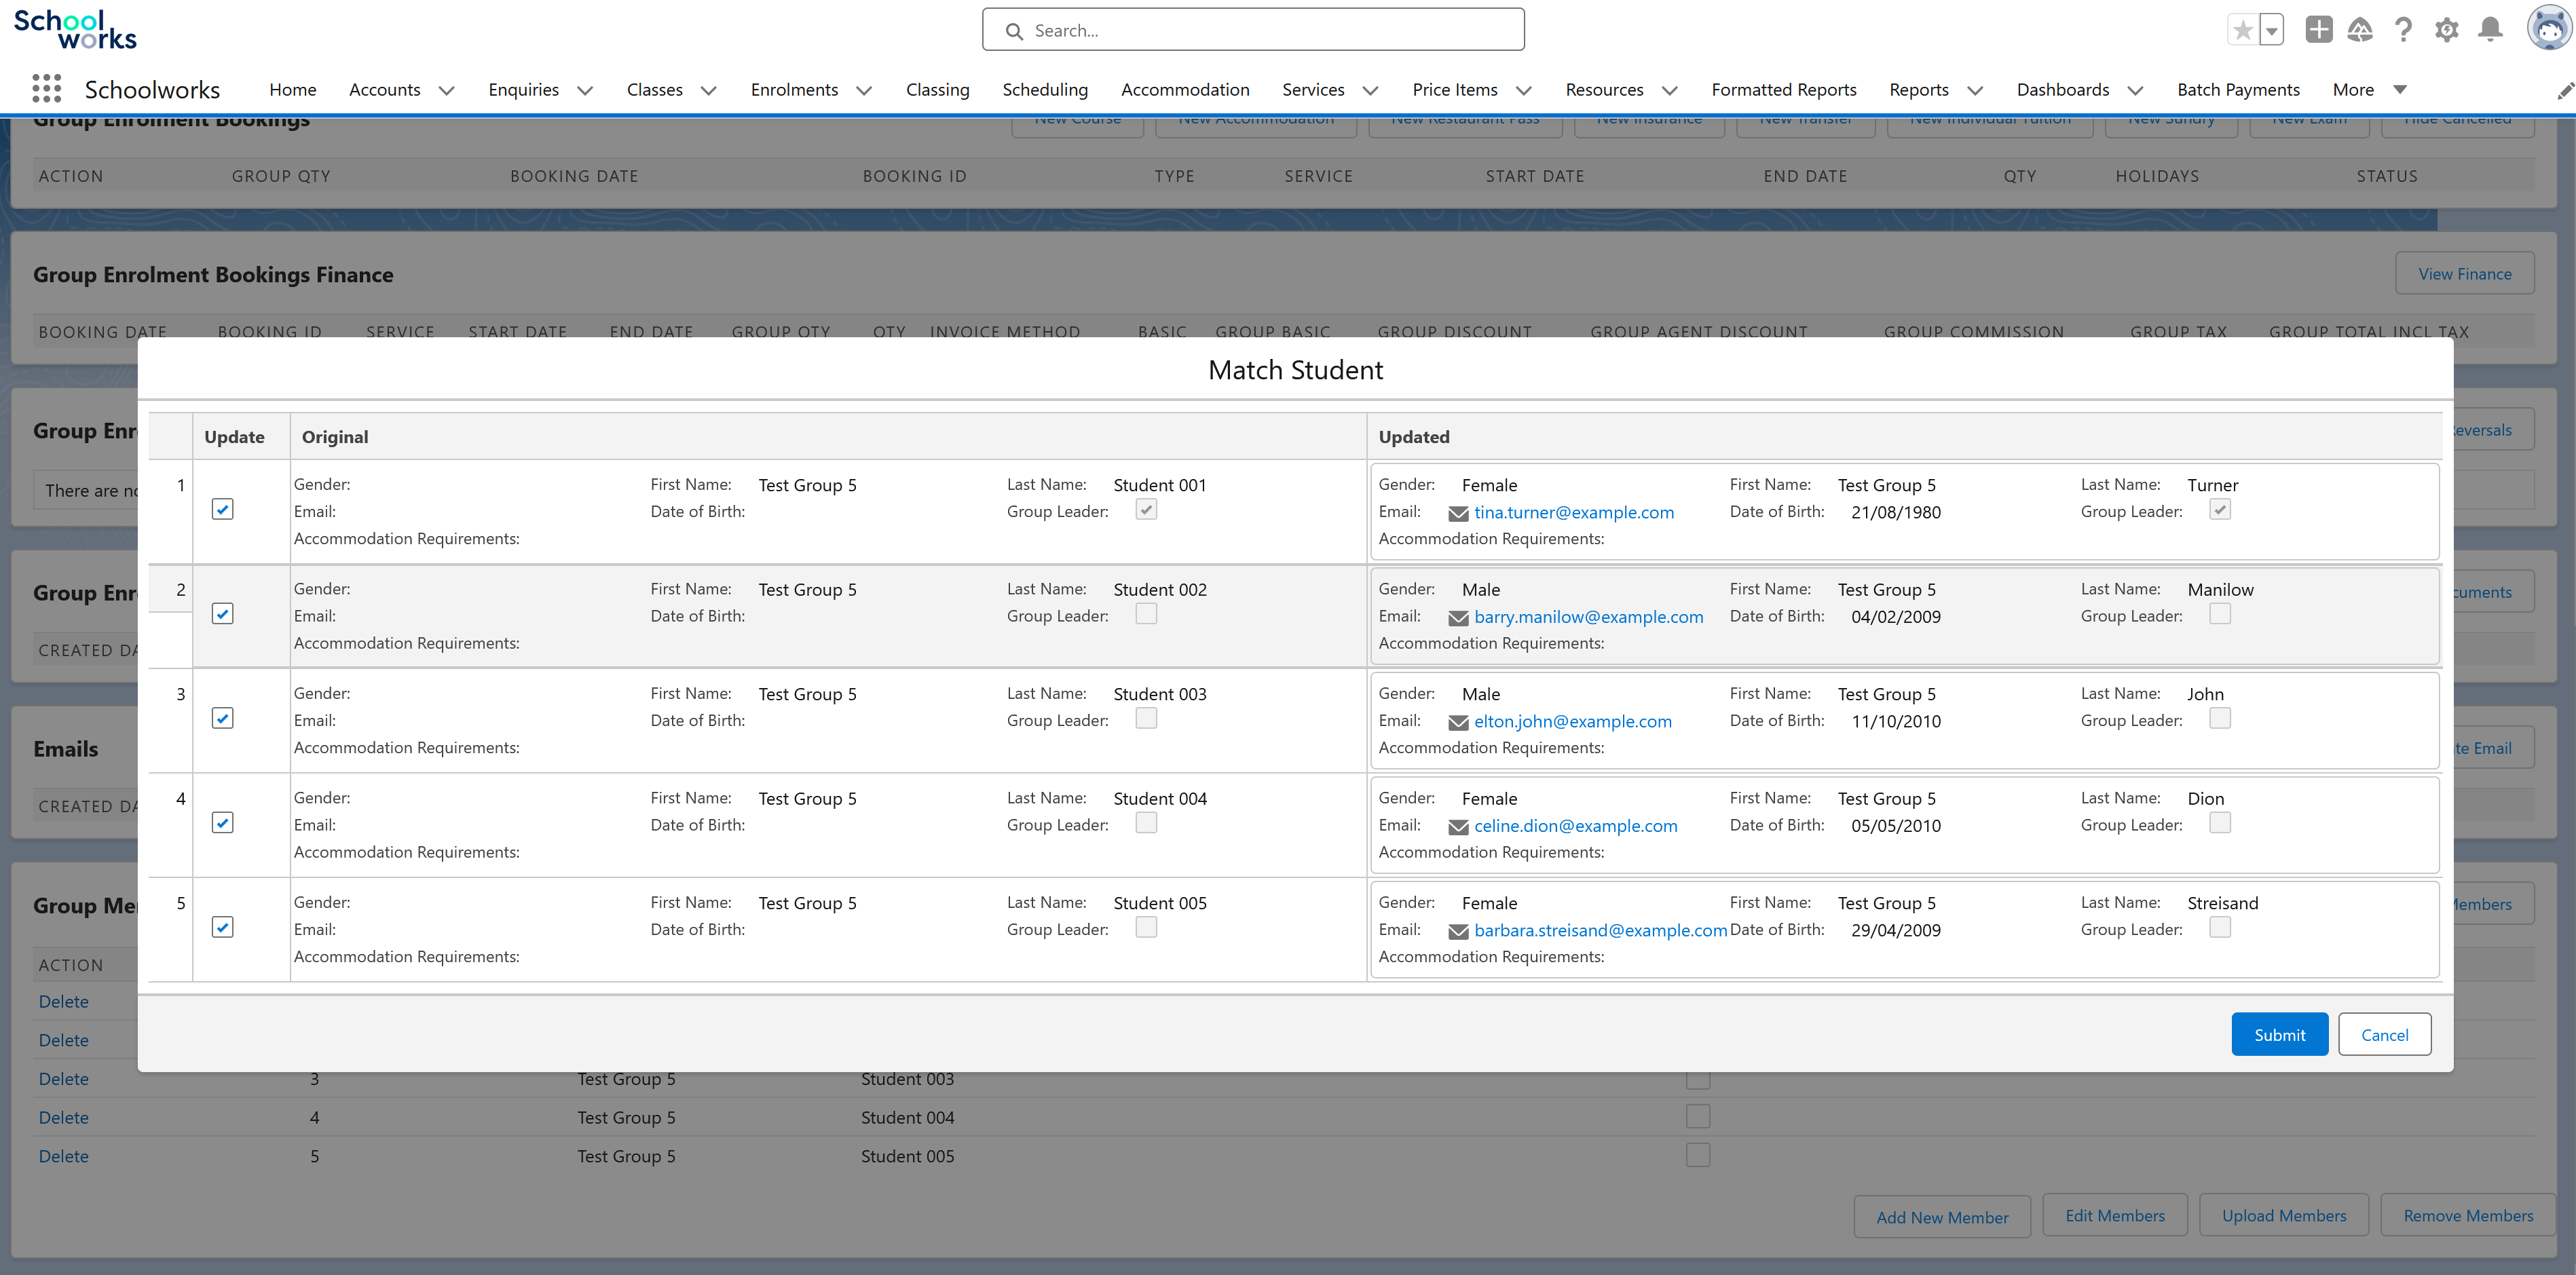Click the Remove Members button
Viewport: 2576px width, 1275px height.
(x=2468, y=1215)
